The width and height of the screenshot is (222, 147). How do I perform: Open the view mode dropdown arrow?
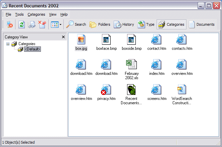60,24
